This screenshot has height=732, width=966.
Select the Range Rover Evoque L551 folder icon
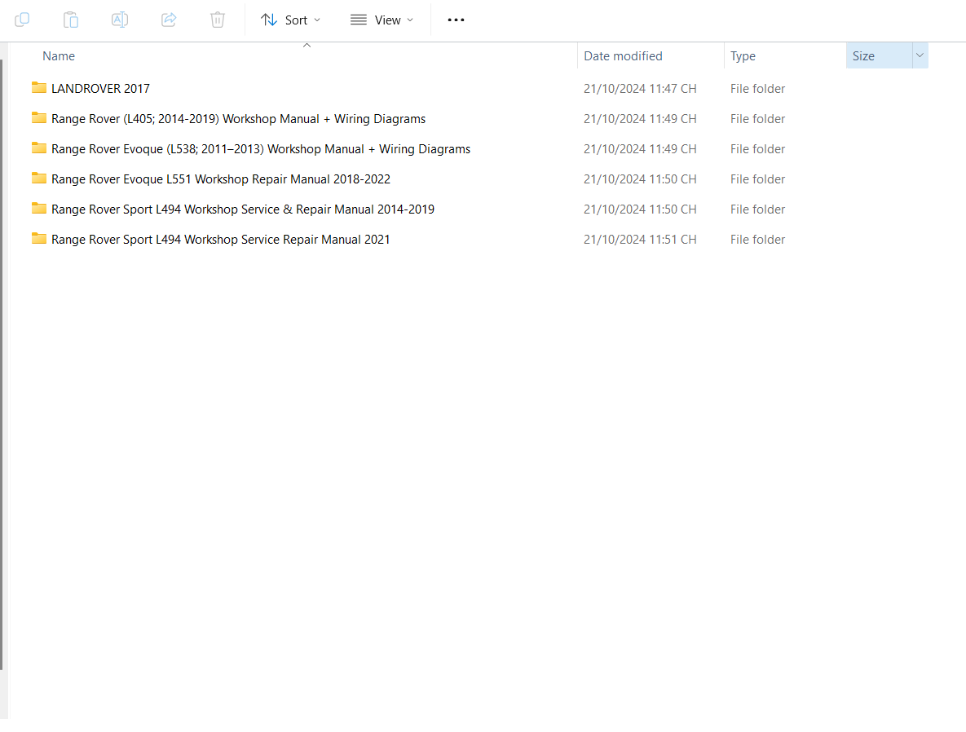[39, 179]
